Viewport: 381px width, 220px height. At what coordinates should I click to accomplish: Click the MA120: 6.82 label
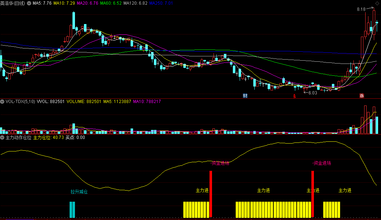(135, 3)
